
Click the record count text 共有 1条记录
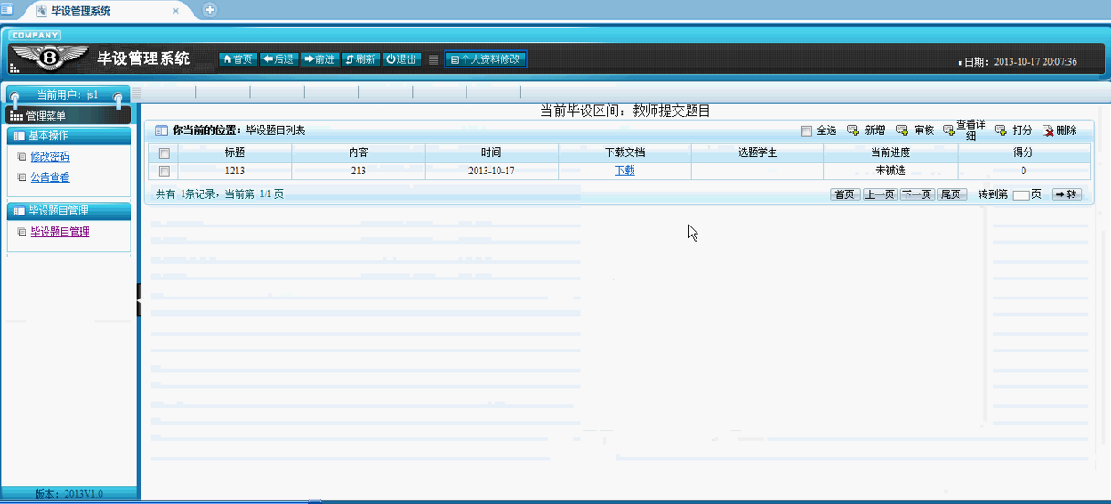click(186, 194)
